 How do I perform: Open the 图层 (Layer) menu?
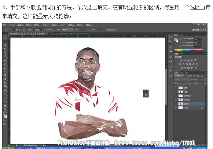pyautogui.click(x=37, y=25)
